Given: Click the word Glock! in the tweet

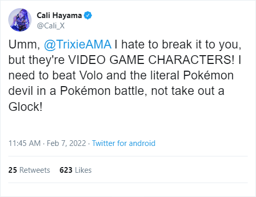Looking at the screenshot, I should [25, 107].
